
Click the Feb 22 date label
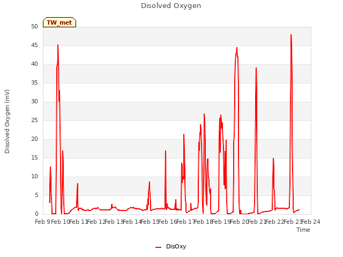[x=275, y=222]
